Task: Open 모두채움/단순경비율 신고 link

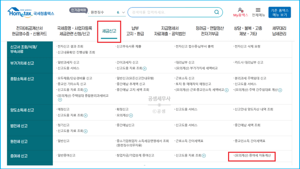Action: (75, 78)
